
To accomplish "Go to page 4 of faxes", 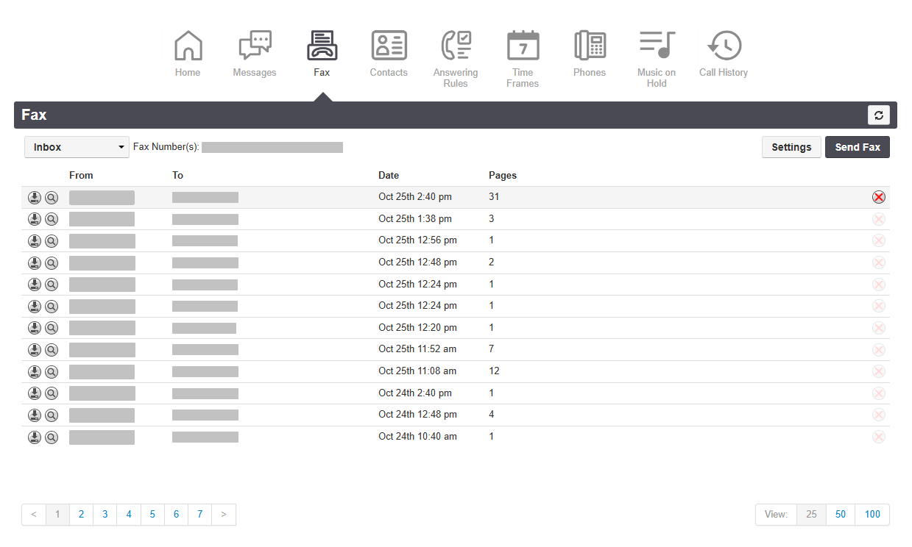I will coord(129,514).
